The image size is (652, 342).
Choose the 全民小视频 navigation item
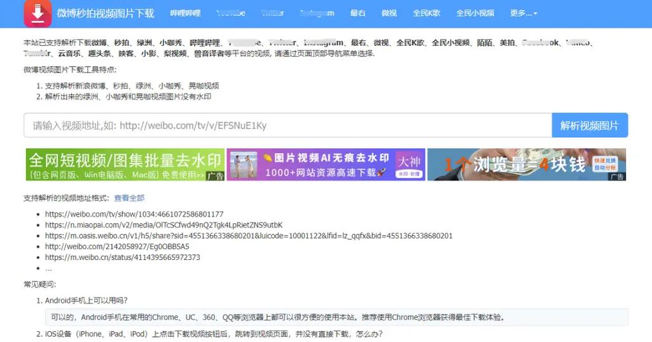[475, 13]
